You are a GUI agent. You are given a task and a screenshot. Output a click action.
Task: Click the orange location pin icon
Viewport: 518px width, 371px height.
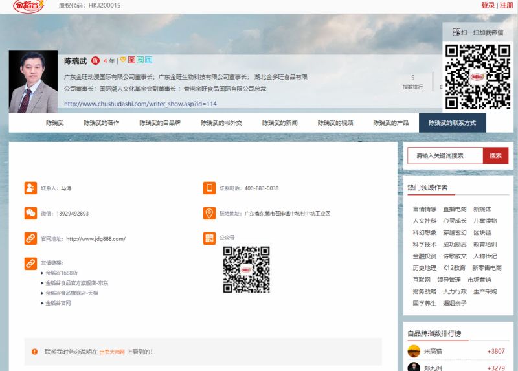[x=209, y=214]
